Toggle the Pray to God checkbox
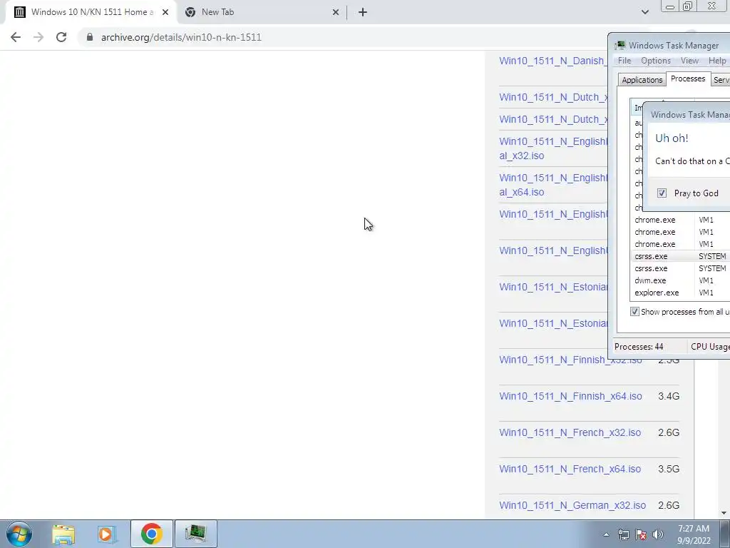This screenshot has height=548, width=730. (x=662, y=193)
